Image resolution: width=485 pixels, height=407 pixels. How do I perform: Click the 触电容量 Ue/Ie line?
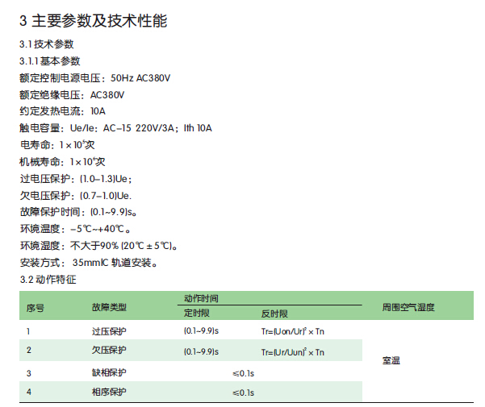point(115,128)
